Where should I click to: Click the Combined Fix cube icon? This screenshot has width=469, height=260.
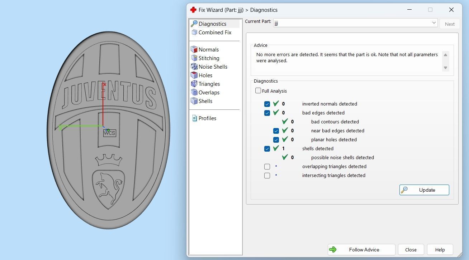[194, 32]
